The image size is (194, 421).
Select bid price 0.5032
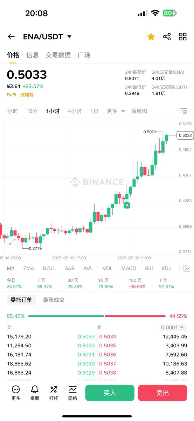86,346
